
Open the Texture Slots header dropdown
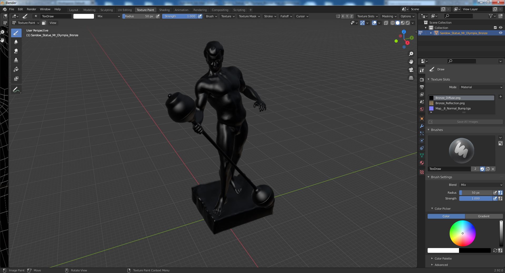367,16
